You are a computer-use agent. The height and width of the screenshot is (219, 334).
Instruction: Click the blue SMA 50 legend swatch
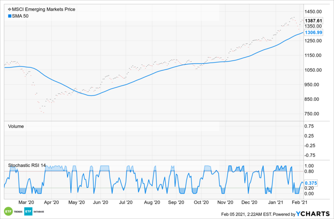point(6,16)
